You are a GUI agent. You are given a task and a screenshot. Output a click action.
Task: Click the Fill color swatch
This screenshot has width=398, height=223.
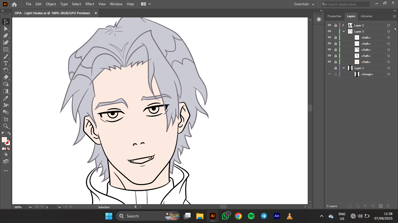click(x=4, y=140)
